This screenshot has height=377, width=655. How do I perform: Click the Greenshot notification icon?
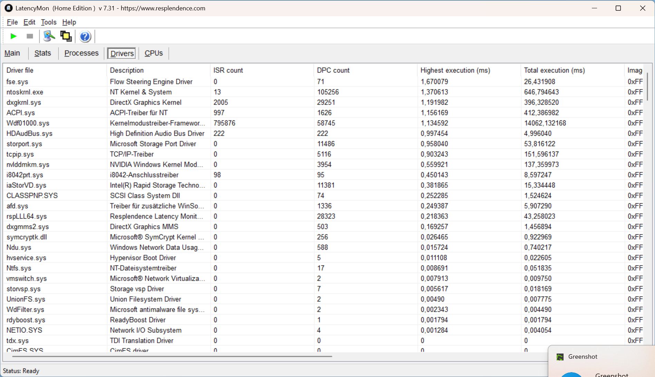(560, 357)
